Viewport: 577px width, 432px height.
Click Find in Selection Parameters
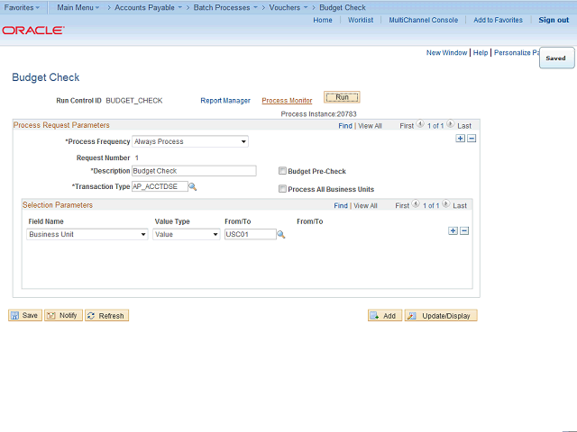click(341, 206)
